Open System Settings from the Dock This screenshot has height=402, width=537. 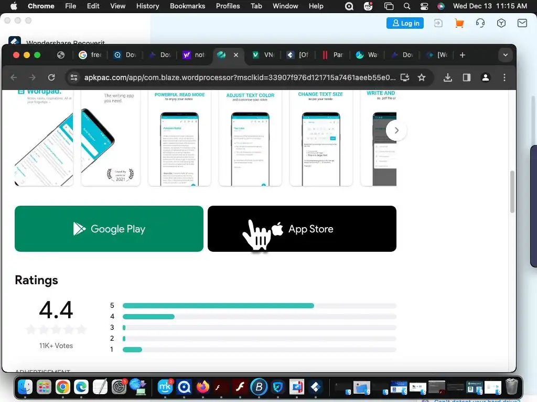(119, 387)
